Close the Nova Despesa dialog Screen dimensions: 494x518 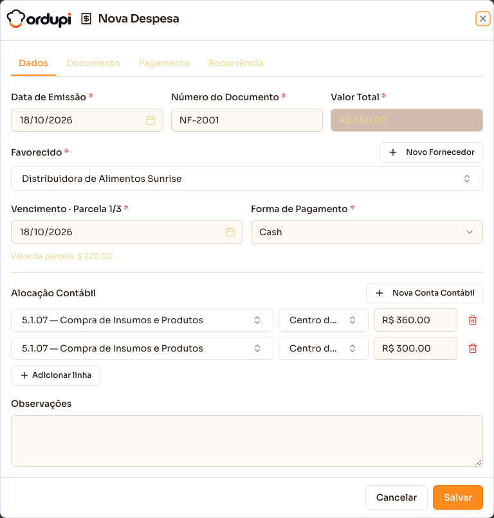click(x=483, y=19)
